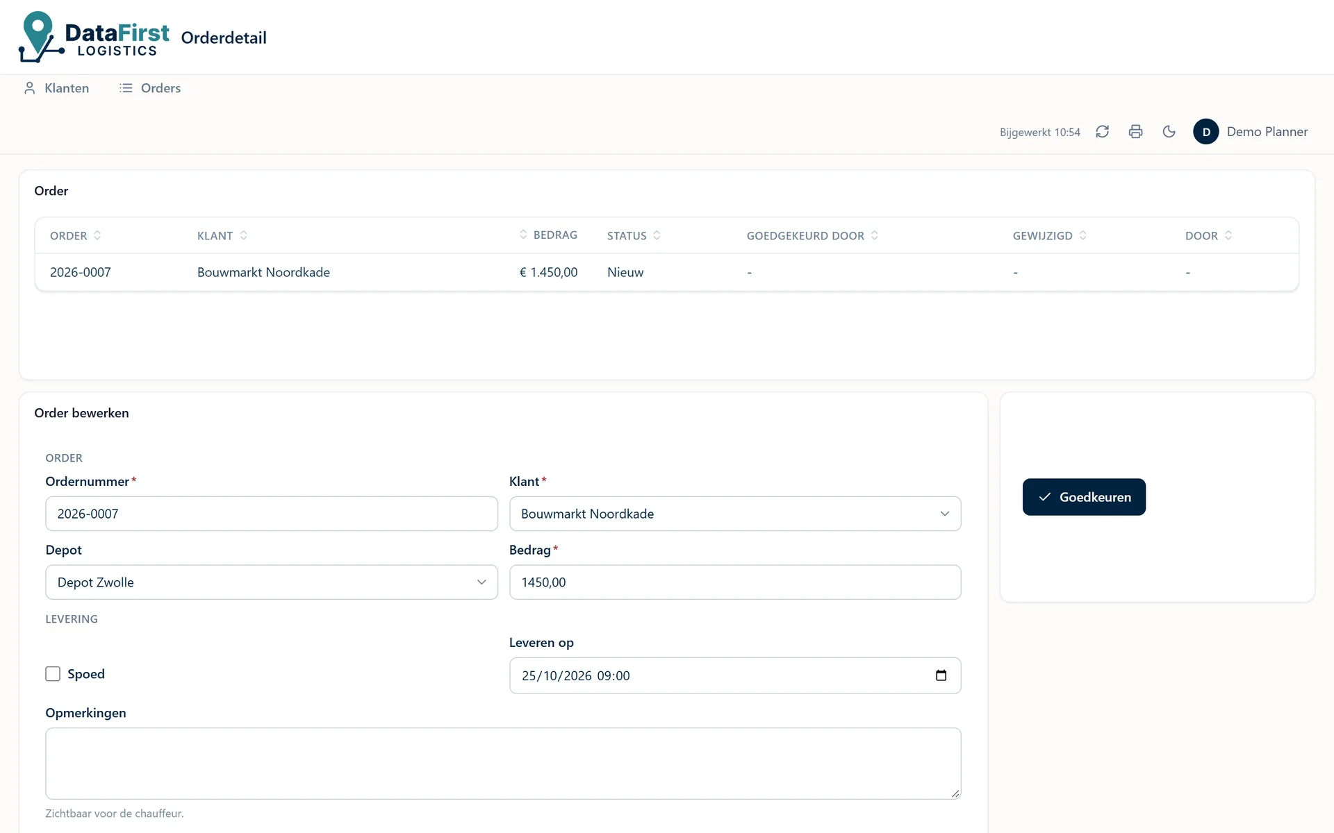Click the Ordernummer input field
This screenshot has width=1334, height=833.
pyautogui.click(x=272, y=514)
